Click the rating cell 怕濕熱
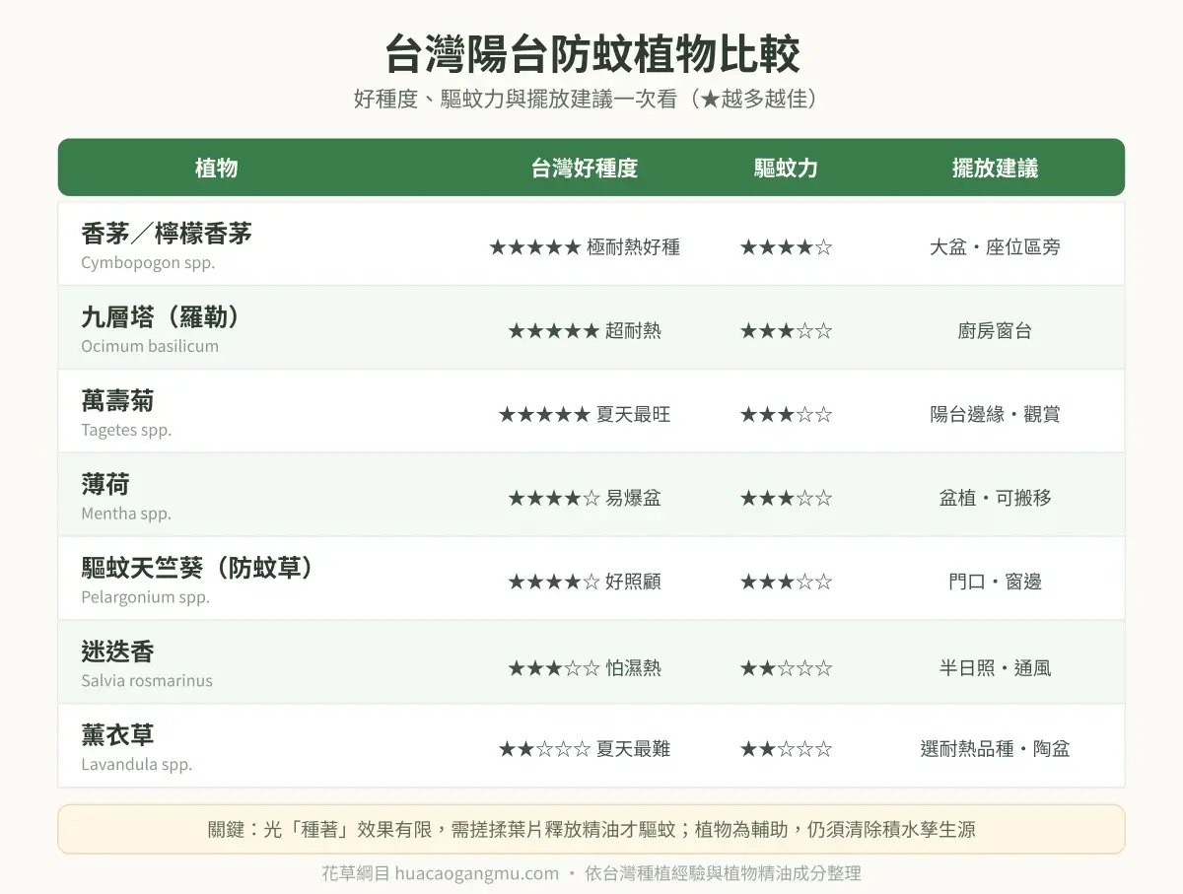1183x894 pixels. 585,668
